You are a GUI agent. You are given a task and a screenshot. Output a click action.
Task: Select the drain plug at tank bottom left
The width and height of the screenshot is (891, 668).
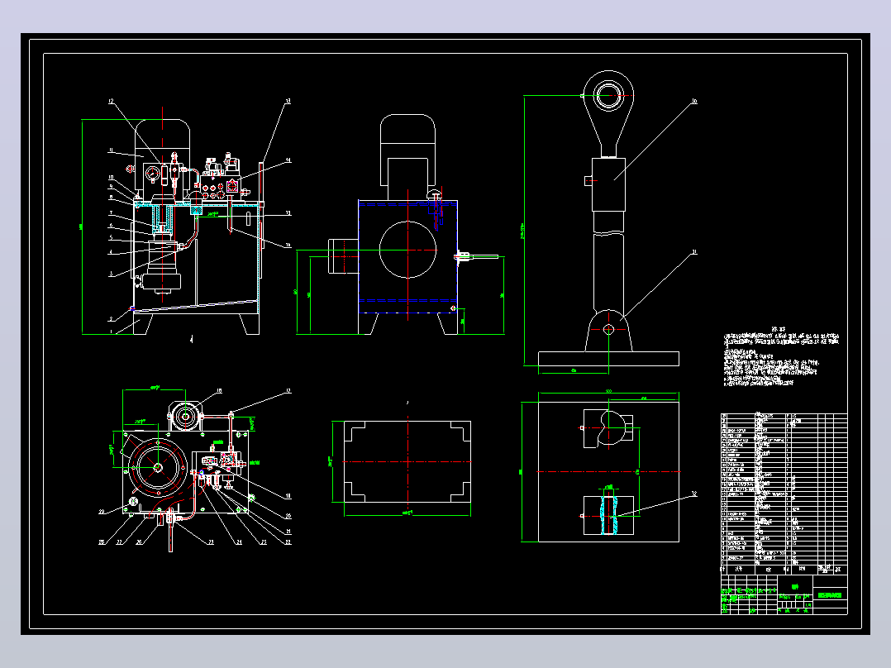point(132,308)
